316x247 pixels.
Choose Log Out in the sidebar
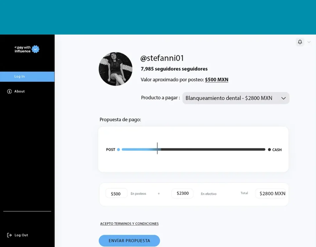[21, 235]
